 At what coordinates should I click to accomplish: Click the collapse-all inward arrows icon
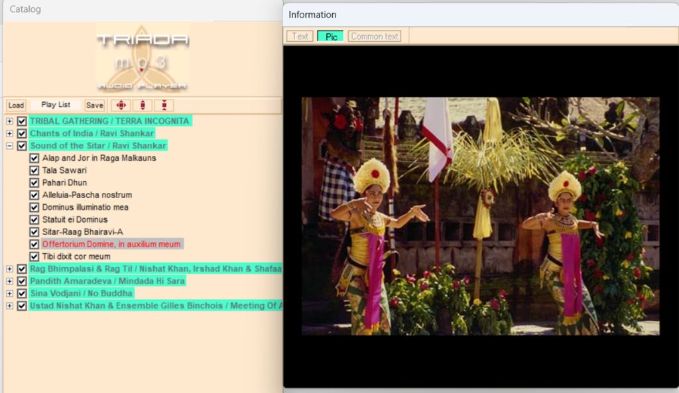coord(164,105)
